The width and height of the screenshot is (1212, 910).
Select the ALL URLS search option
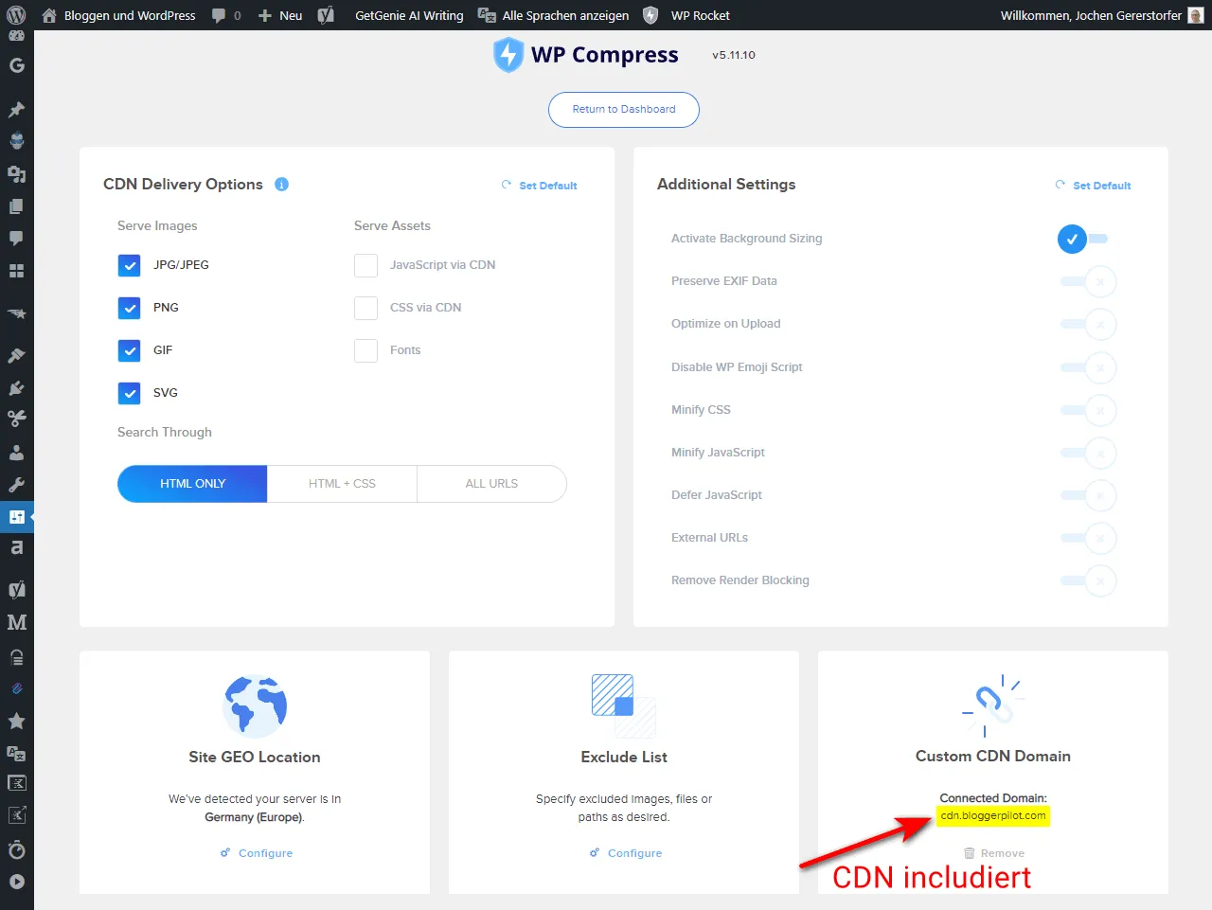coord(491,484)
